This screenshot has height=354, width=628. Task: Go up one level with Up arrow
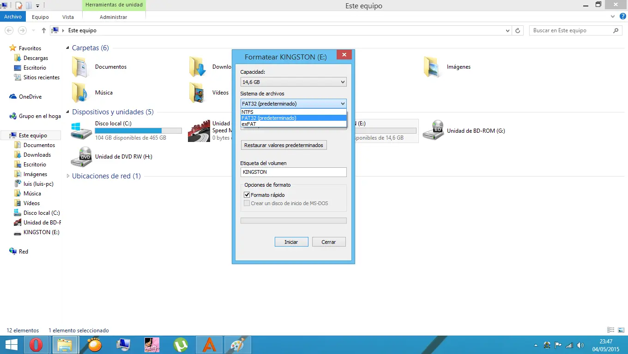(x=44, y=30)
